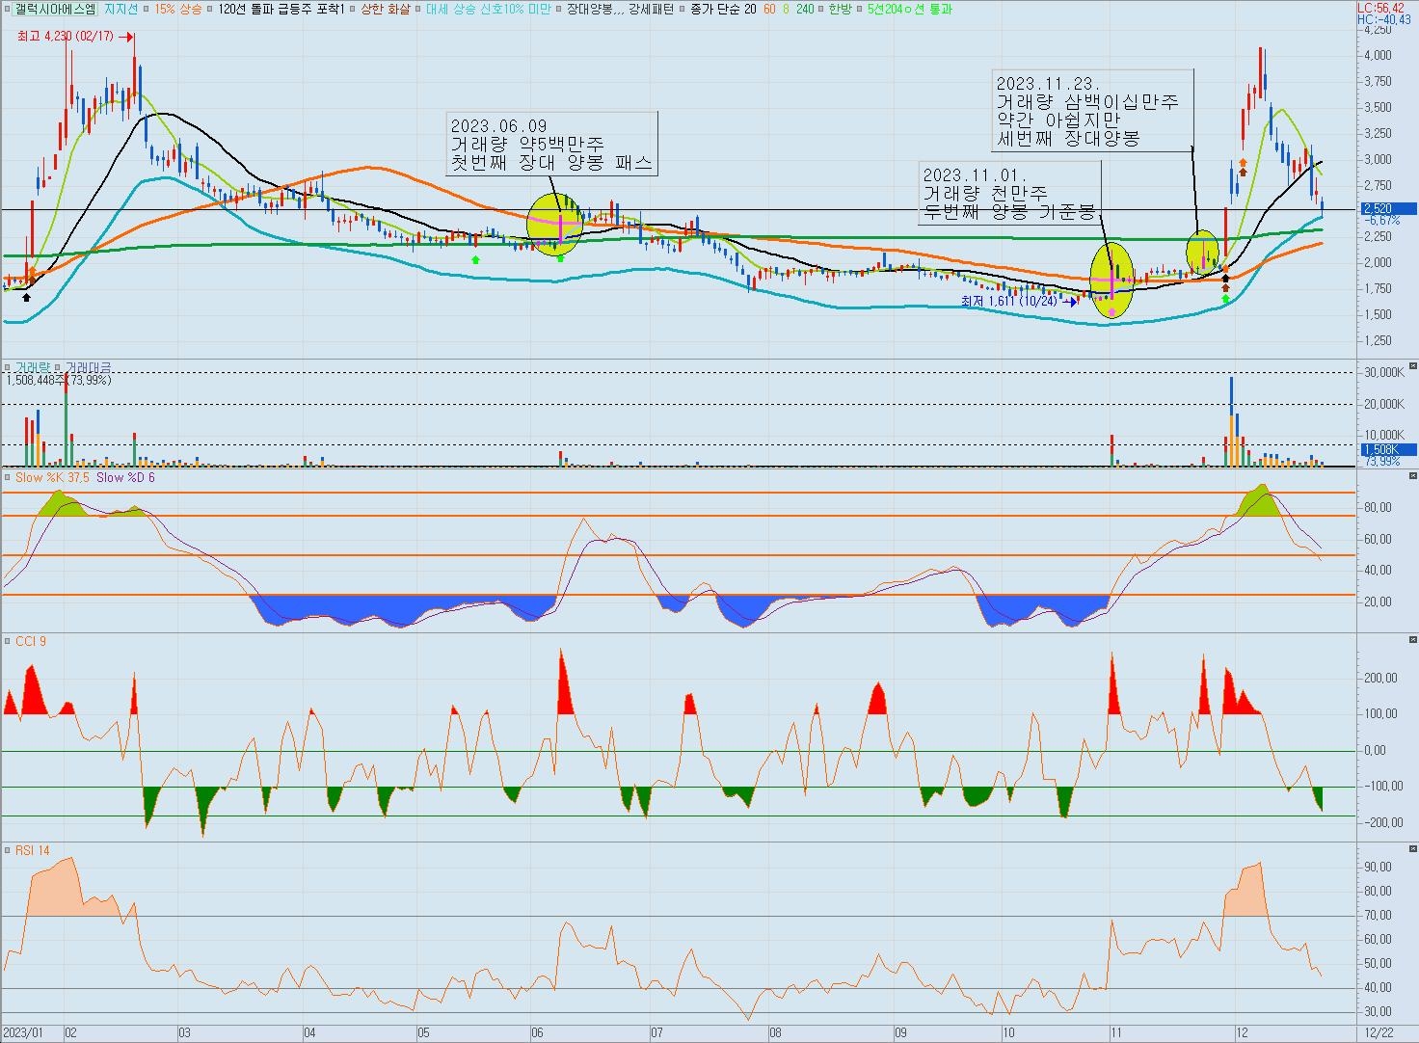Click the 06 month marker on date axis
The width and height of the screenshot is (1419, 1043).
pyautogui.click(x=538, y=1032)
